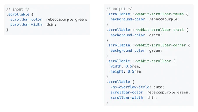Click 'background-color: rebeccapurple' declaration
This screenshot has height=112, width=198.
coord(145,19)
